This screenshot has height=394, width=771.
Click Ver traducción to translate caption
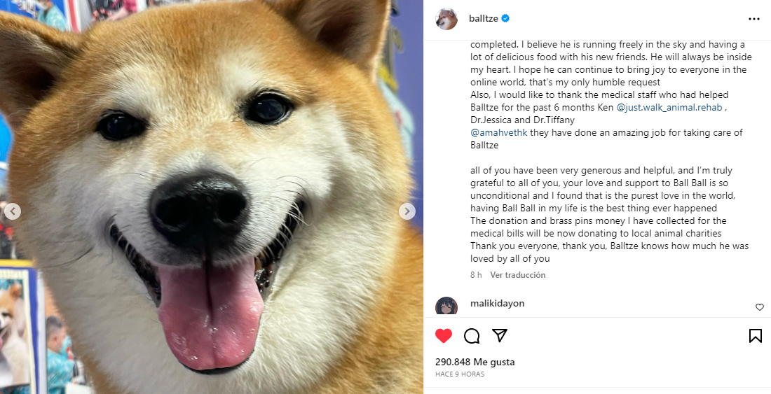518,275
